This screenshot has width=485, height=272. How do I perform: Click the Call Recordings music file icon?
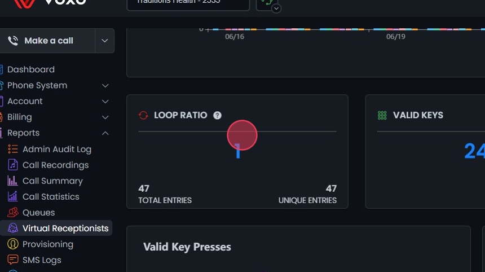click(x=12, y=165)
